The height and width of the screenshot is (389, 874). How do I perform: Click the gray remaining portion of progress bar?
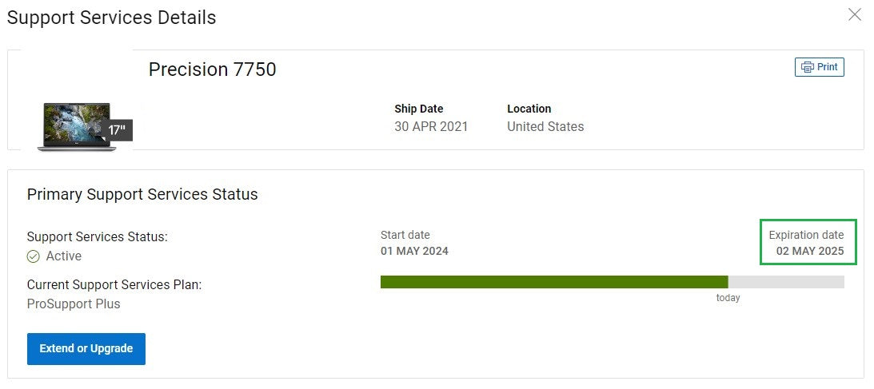(786, 282)
